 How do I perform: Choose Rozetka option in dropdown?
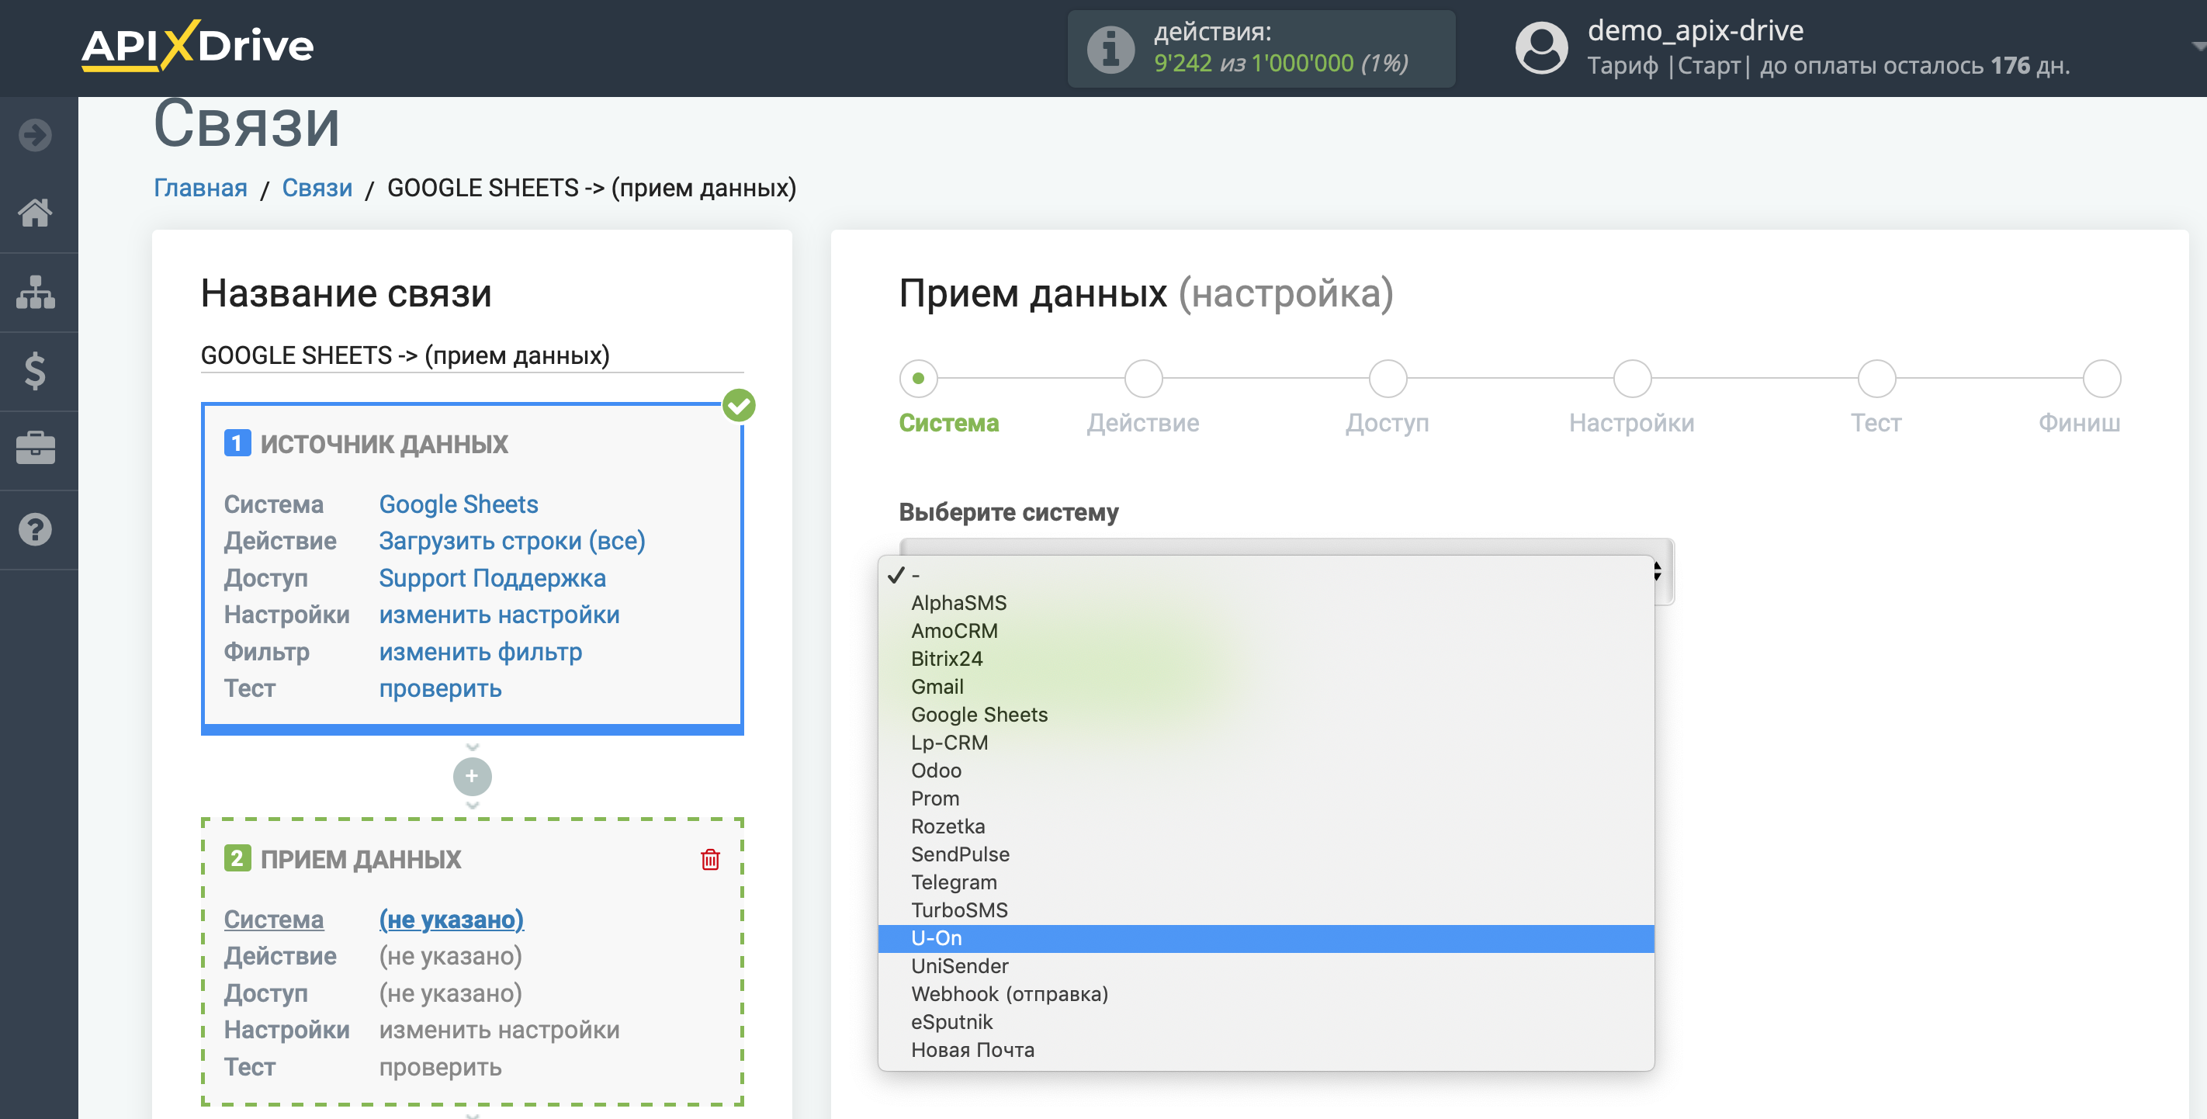pos(1266,826)
